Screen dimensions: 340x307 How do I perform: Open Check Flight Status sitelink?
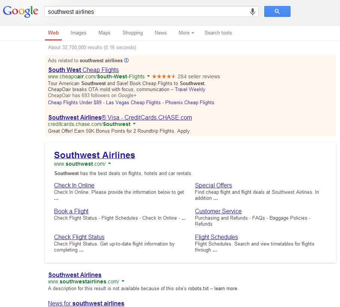(79, 237)
